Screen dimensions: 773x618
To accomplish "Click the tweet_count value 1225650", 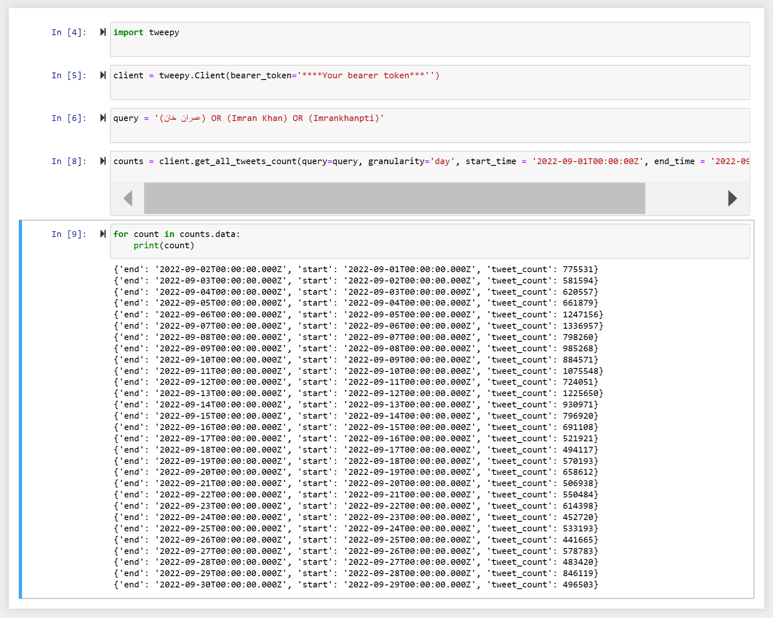I will click(580, 393).
